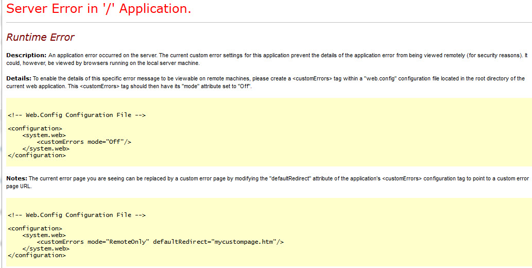This screenshot has height=268, width=532.
Task: Click the second "<configuration>" opening tag
Action: pyautogui.click(x=35, y=228)
